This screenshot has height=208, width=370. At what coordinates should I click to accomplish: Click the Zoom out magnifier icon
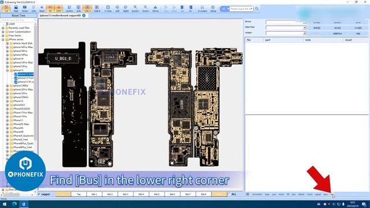(146, 9)
